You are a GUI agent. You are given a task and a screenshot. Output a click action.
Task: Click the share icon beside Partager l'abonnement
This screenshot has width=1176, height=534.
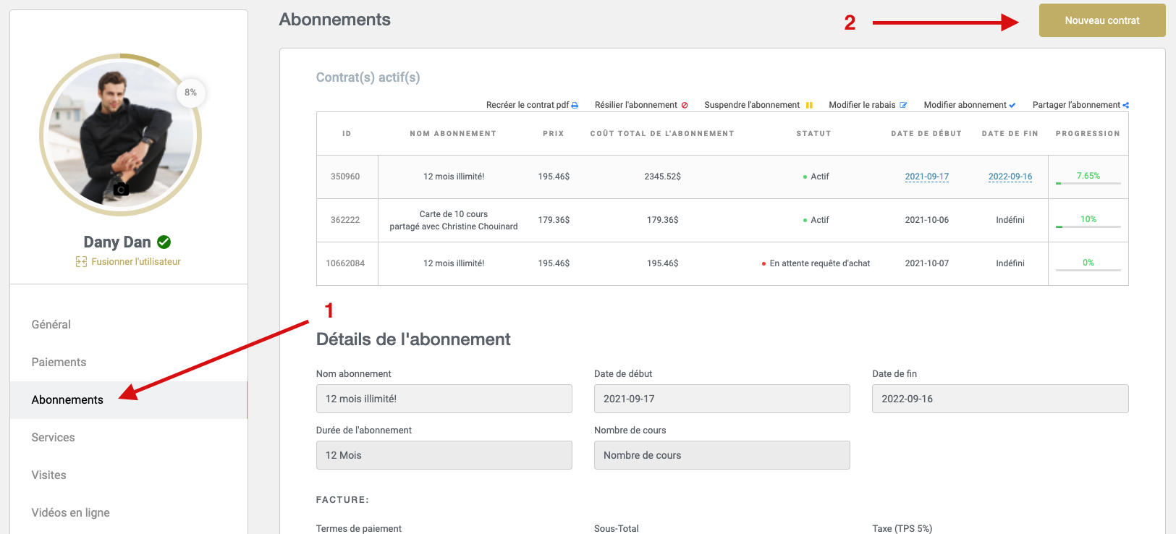coord(1125,106)
